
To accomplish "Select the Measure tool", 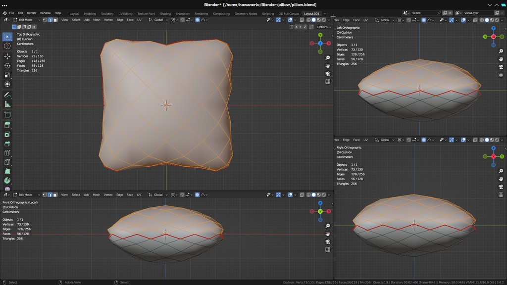I will coord(7,104).
